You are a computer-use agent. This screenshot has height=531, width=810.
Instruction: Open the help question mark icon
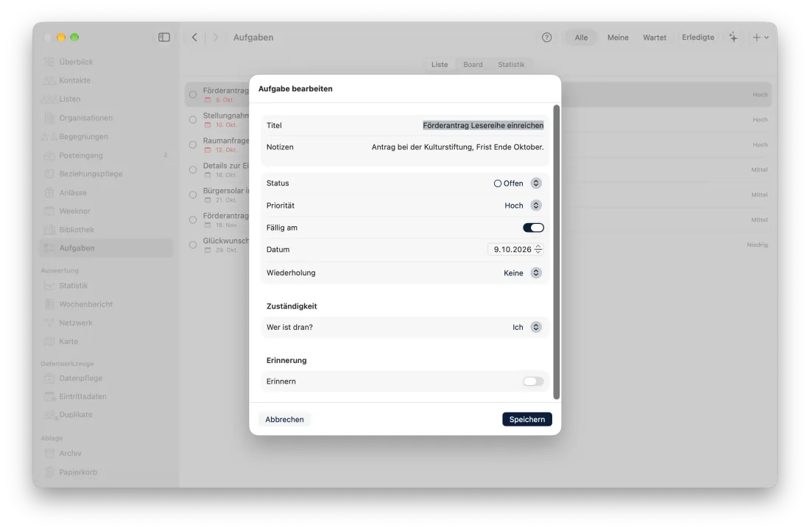pyautogui.click(x=546, y=37)
